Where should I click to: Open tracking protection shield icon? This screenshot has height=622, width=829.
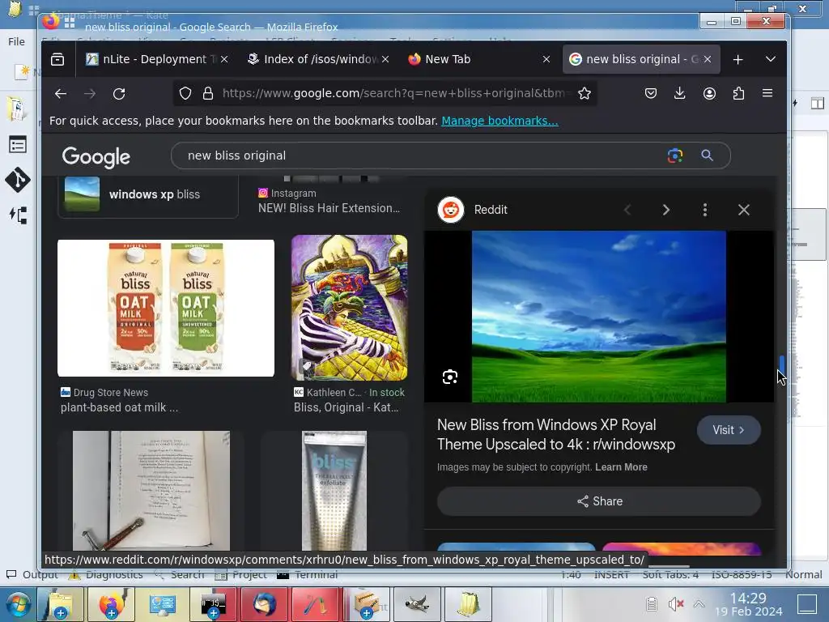tap(185, 94)
